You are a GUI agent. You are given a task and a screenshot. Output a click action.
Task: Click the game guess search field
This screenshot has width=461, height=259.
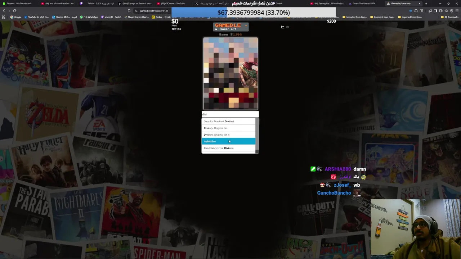(x=230, y=114)
